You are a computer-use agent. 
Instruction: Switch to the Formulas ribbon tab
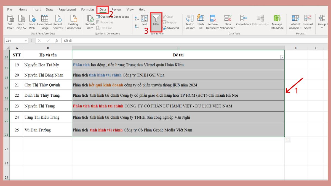point(87,9)
